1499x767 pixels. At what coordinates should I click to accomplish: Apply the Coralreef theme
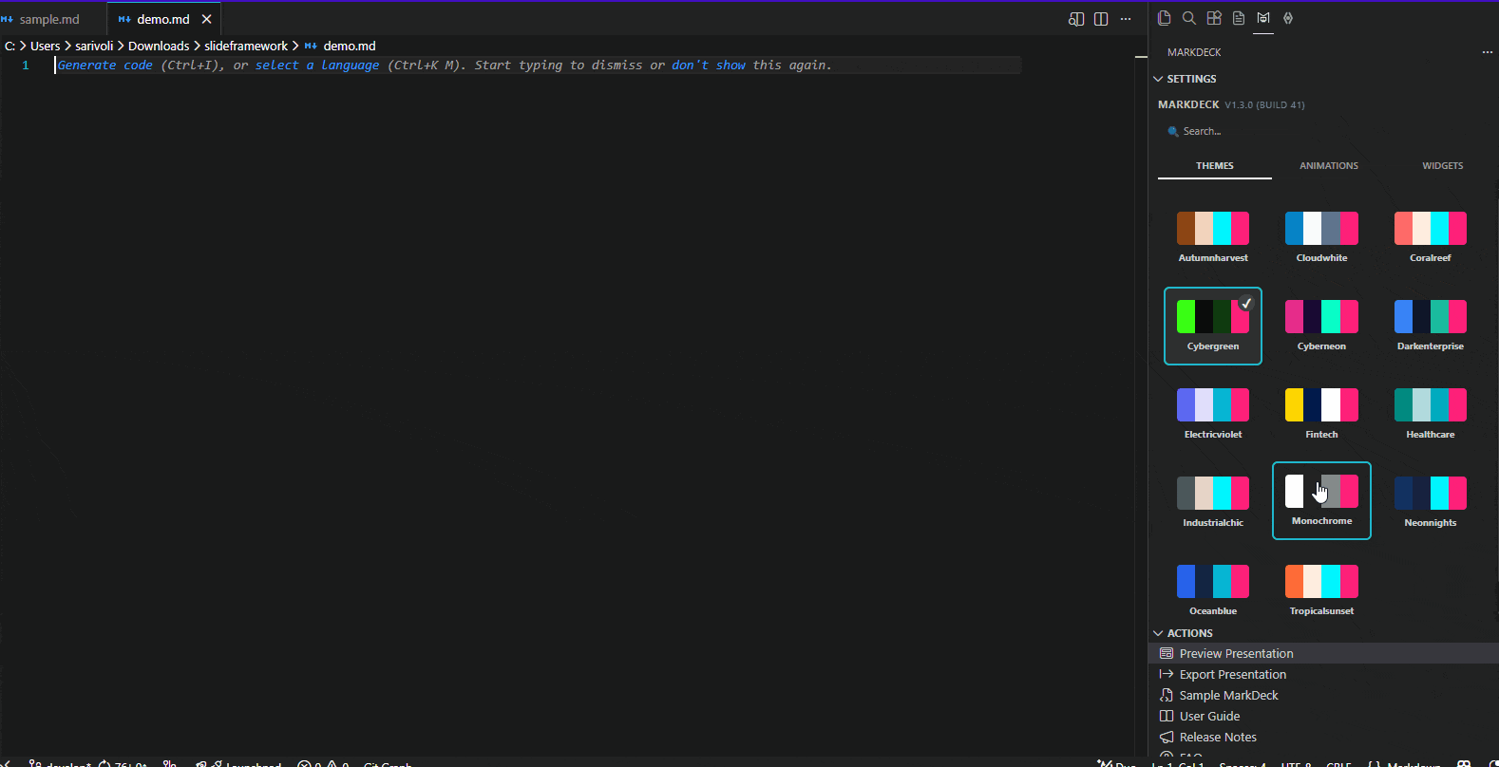(x=1431, y=237)
